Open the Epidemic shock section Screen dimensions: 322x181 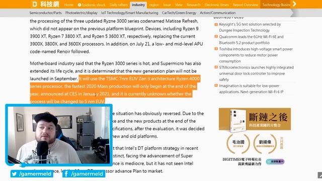[x=92, y=5]
